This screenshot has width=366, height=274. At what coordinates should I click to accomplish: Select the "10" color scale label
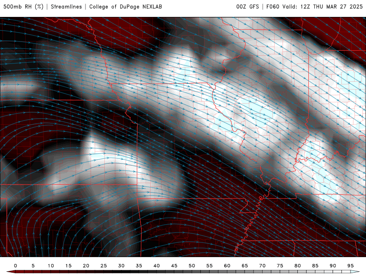click(51, 266)
